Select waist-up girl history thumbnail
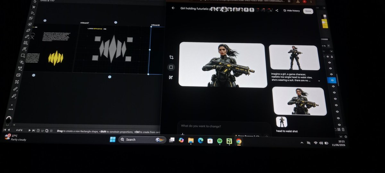Image resolution: width=385 pixels, height=173 pixels. point(299,101)
